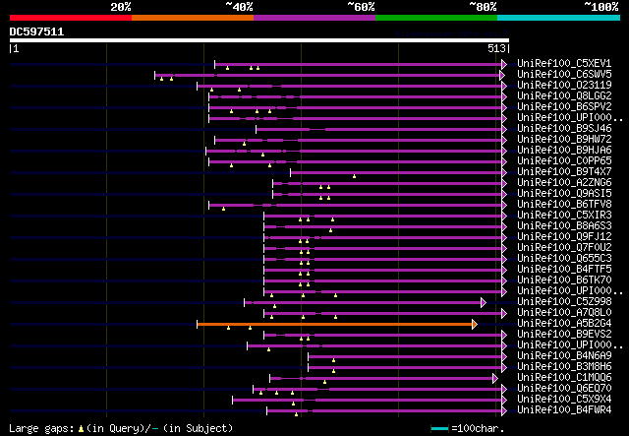The image size is (629, 436).
Task: Click the cyan ~100% identity color segment
Action: click(559, 18)
